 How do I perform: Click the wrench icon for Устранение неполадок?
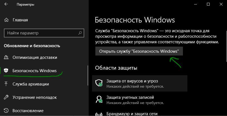click(x=6, y=97)
